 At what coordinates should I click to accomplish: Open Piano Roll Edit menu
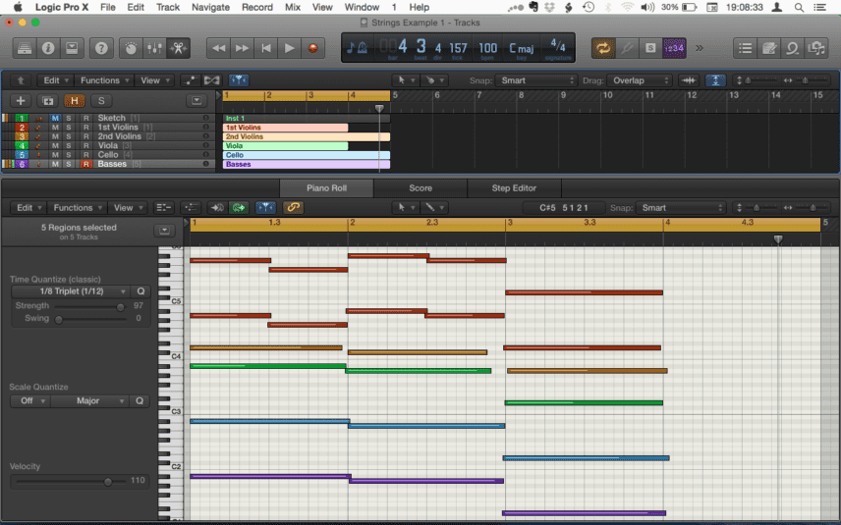point(28,208)
